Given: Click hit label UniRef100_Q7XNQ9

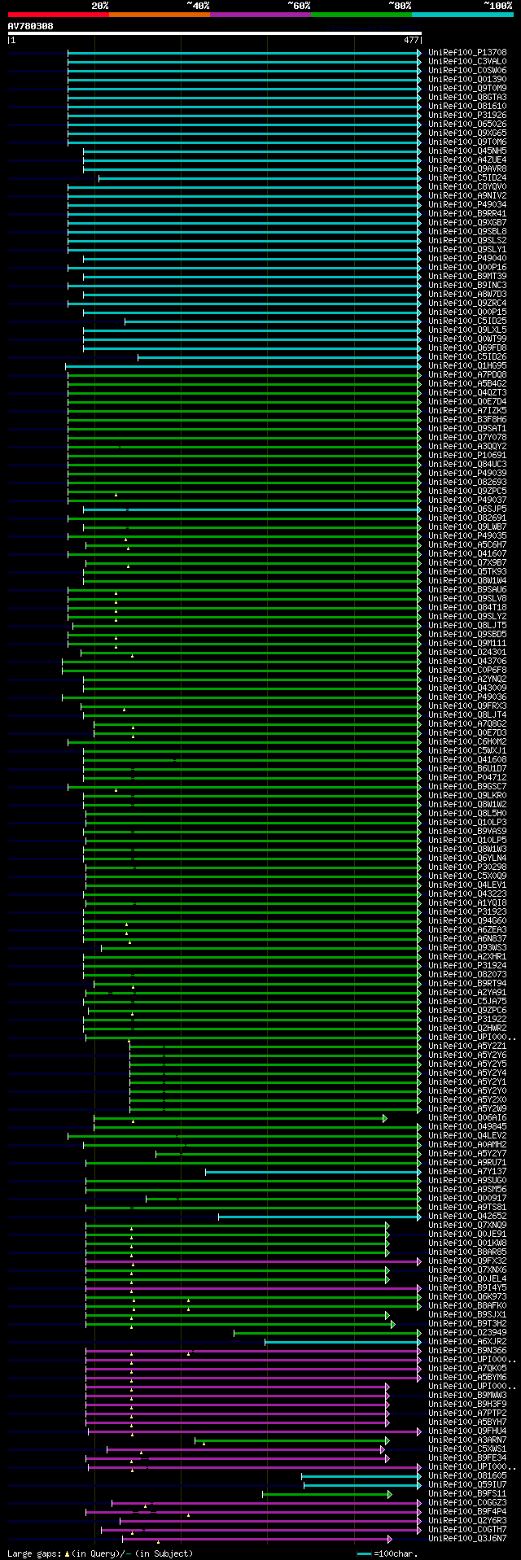Looking at the screenshot, I should 467,1226.
